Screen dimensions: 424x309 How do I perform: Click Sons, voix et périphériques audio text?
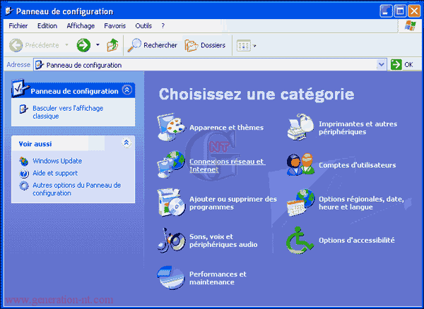223,241
